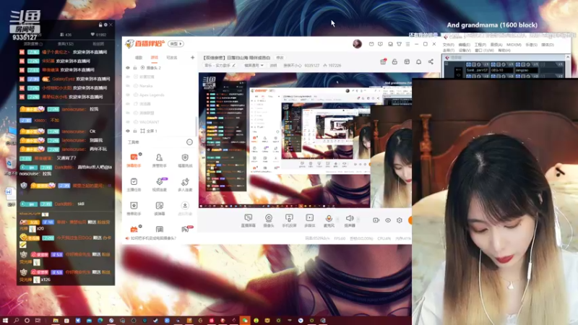This screenshot has width=578, height=325.
Task: Toggle the preview eye icon in bottom bar
Action: tap(388, 220)
